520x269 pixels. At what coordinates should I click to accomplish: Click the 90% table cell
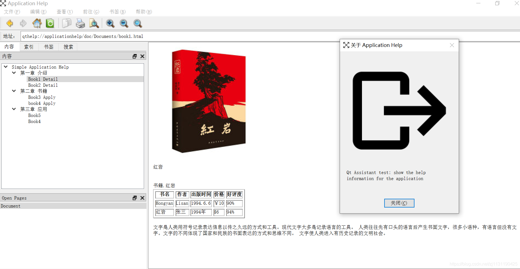point(234,203)
